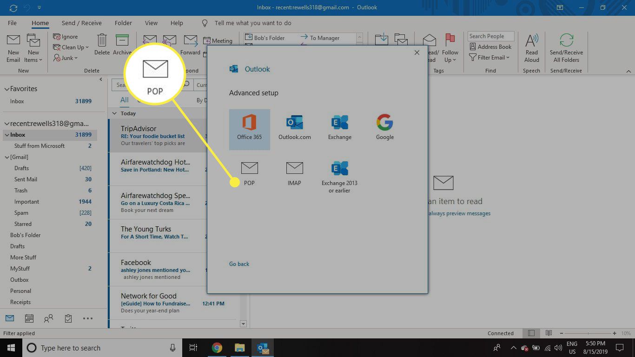Click the Search People field
Viewport: 635px width, 357px height.
pyautogui.click(x=491, y=36)
